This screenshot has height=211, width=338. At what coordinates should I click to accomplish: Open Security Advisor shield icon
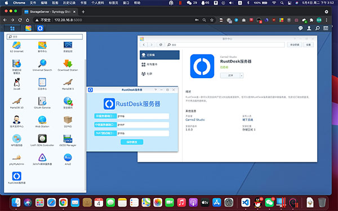[68, 103]
